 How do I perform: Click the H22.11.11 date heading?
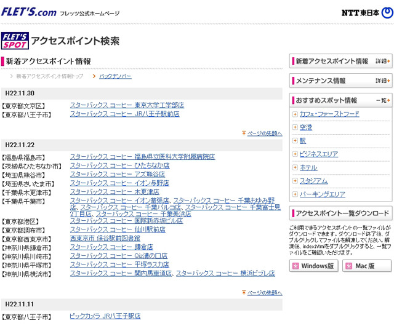tap(19, 304)
